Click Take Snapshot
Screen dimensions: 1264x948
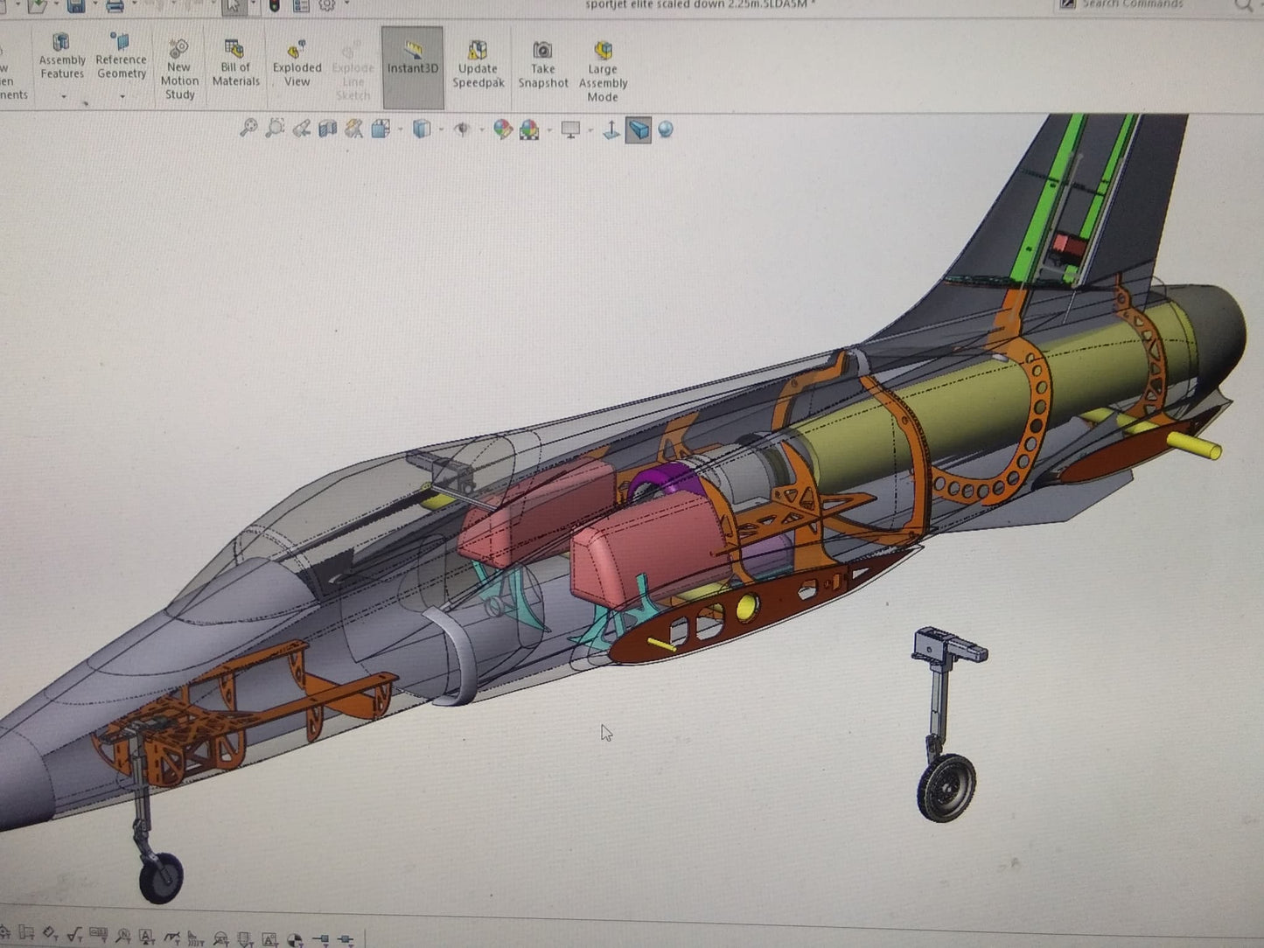pyautogui.click(x=542, y=64)
